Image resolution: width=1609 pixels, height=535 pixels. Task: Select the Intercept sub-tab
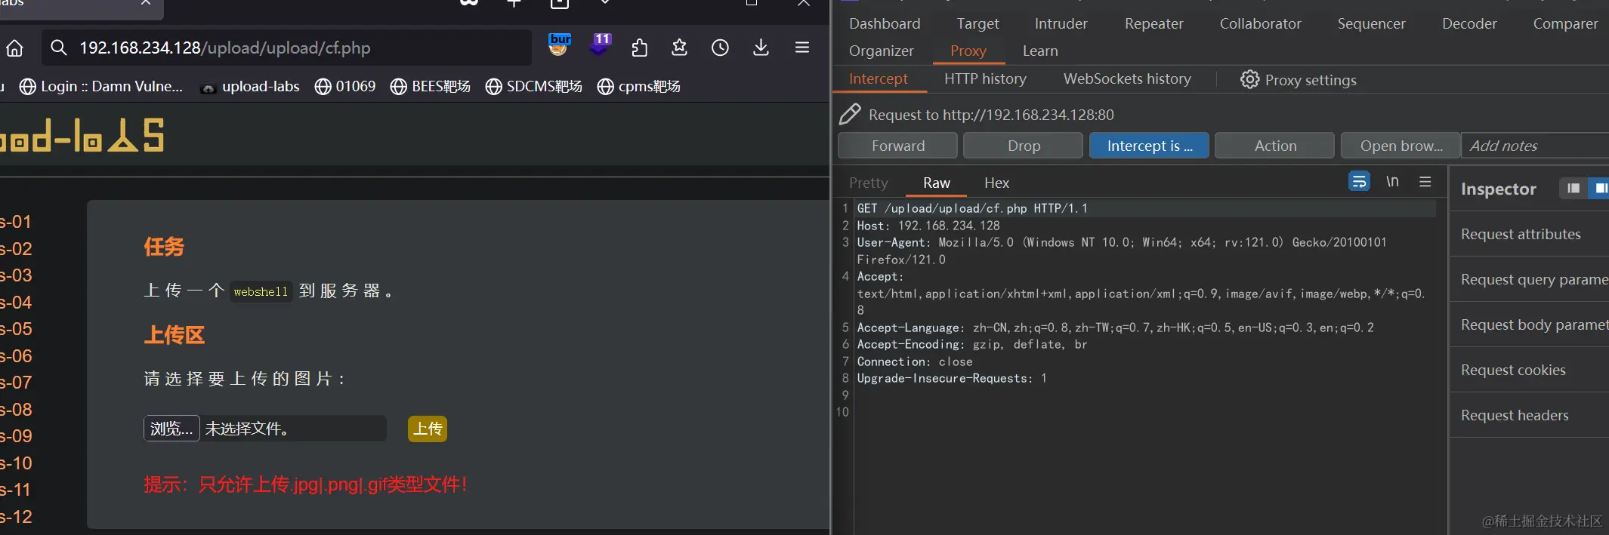click(x=878, y=78)
